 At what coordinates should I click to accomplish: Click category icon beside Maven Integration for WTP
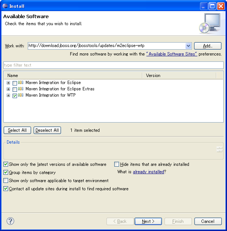point(21,95)
